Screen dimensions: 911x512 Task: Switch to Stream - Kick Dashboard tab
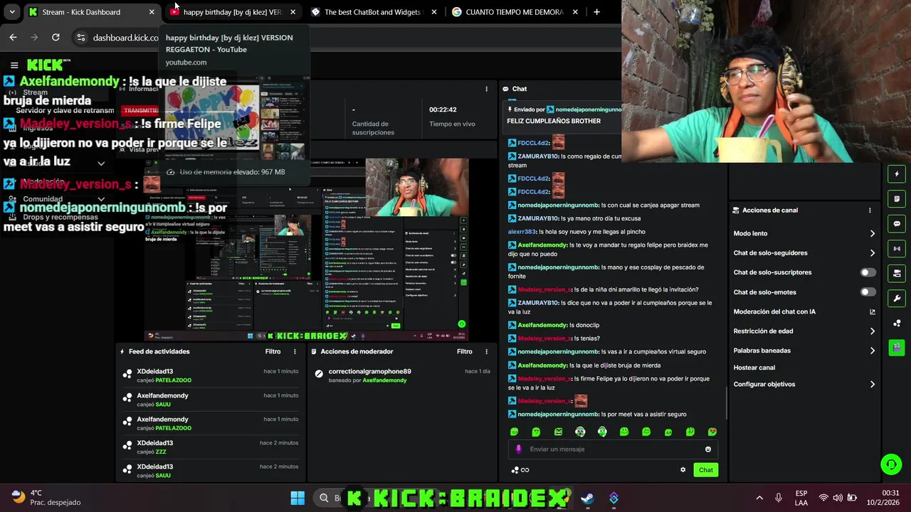[x=91, y=12]
